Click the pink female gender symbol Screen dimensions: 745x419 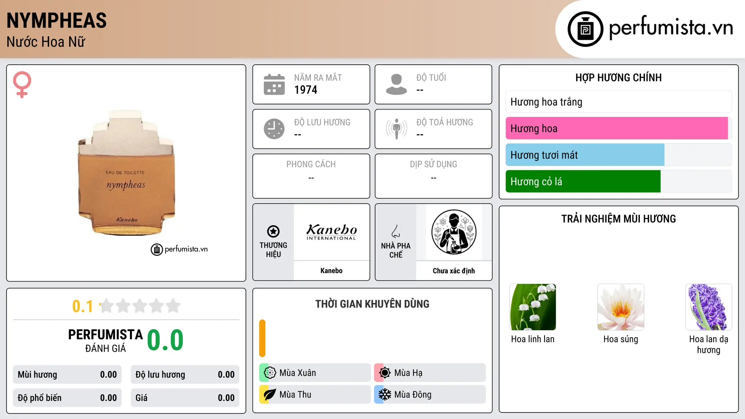(x=22, y=84)
